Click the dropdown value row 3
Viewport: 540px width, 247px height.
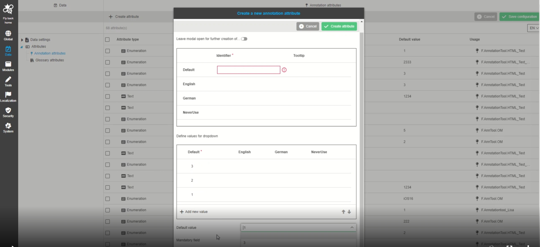click(264, 166)
